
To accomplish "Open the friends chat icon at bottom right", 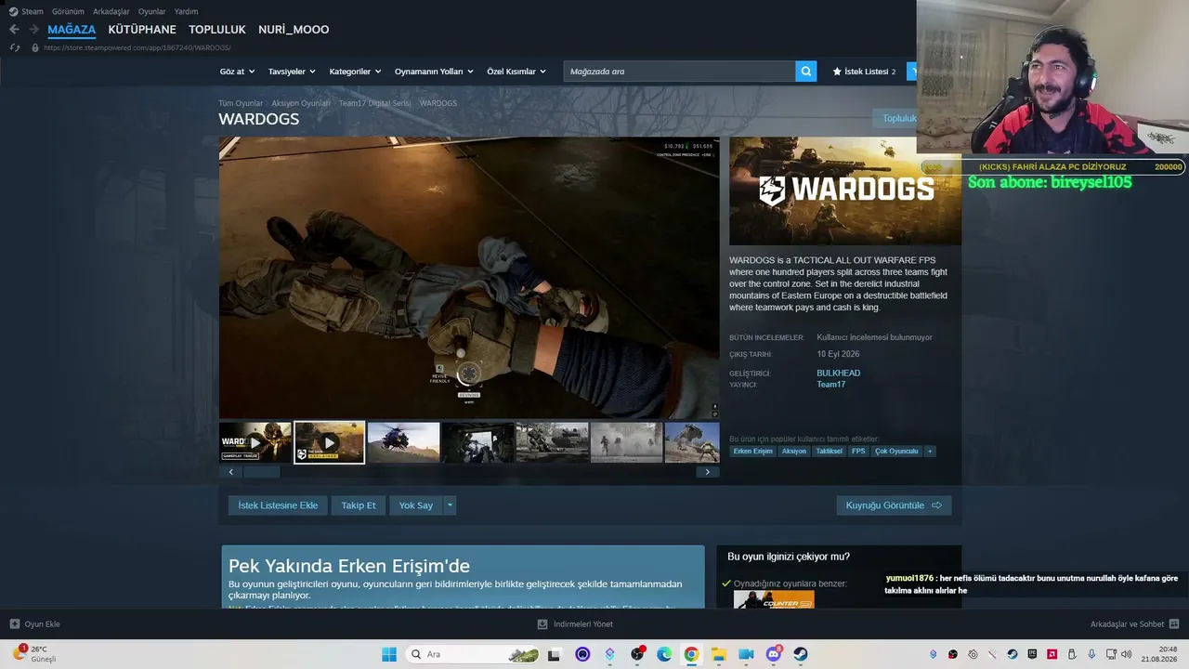I will pyautogui.click(x=1174, y=624).
